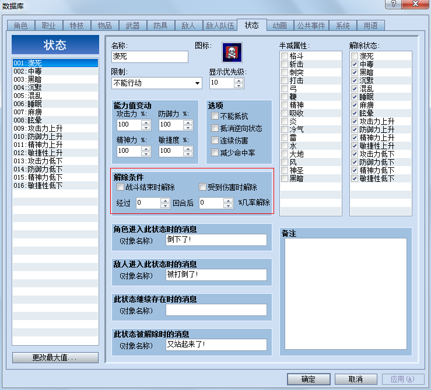
Task: Increase the 精神力 % spinner value
Action: pos(146,149)
